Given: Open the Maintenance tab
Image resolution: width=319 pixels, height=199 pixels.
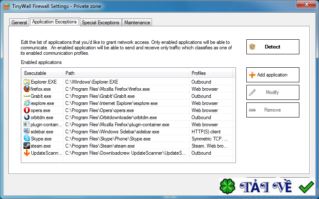Looking at the screenshot, I should tap(137, 23).
